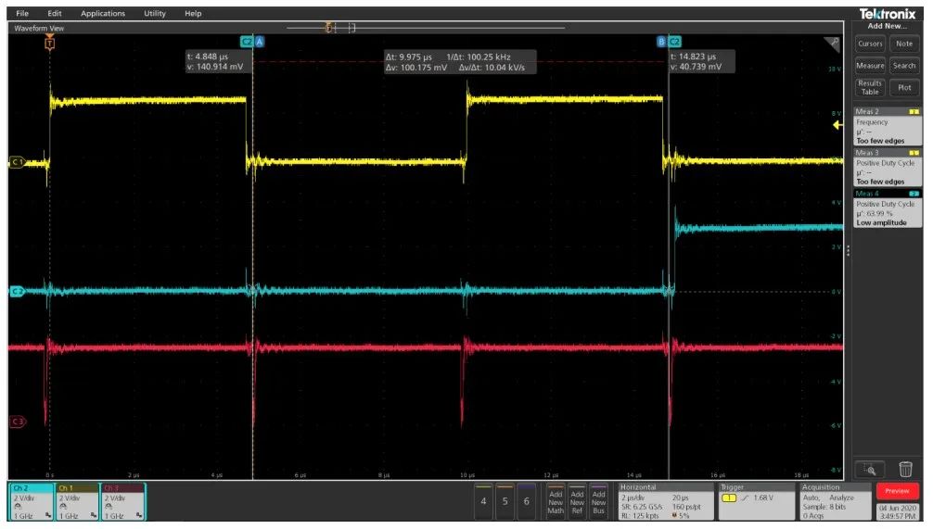Viewport: 933px width, 529px height.
Task: Open the Horizontal settings badge
Action: click(665, 501)
